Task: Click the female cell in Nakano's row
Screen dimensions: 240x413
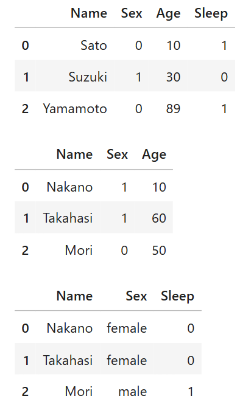Action: (127, 328)
